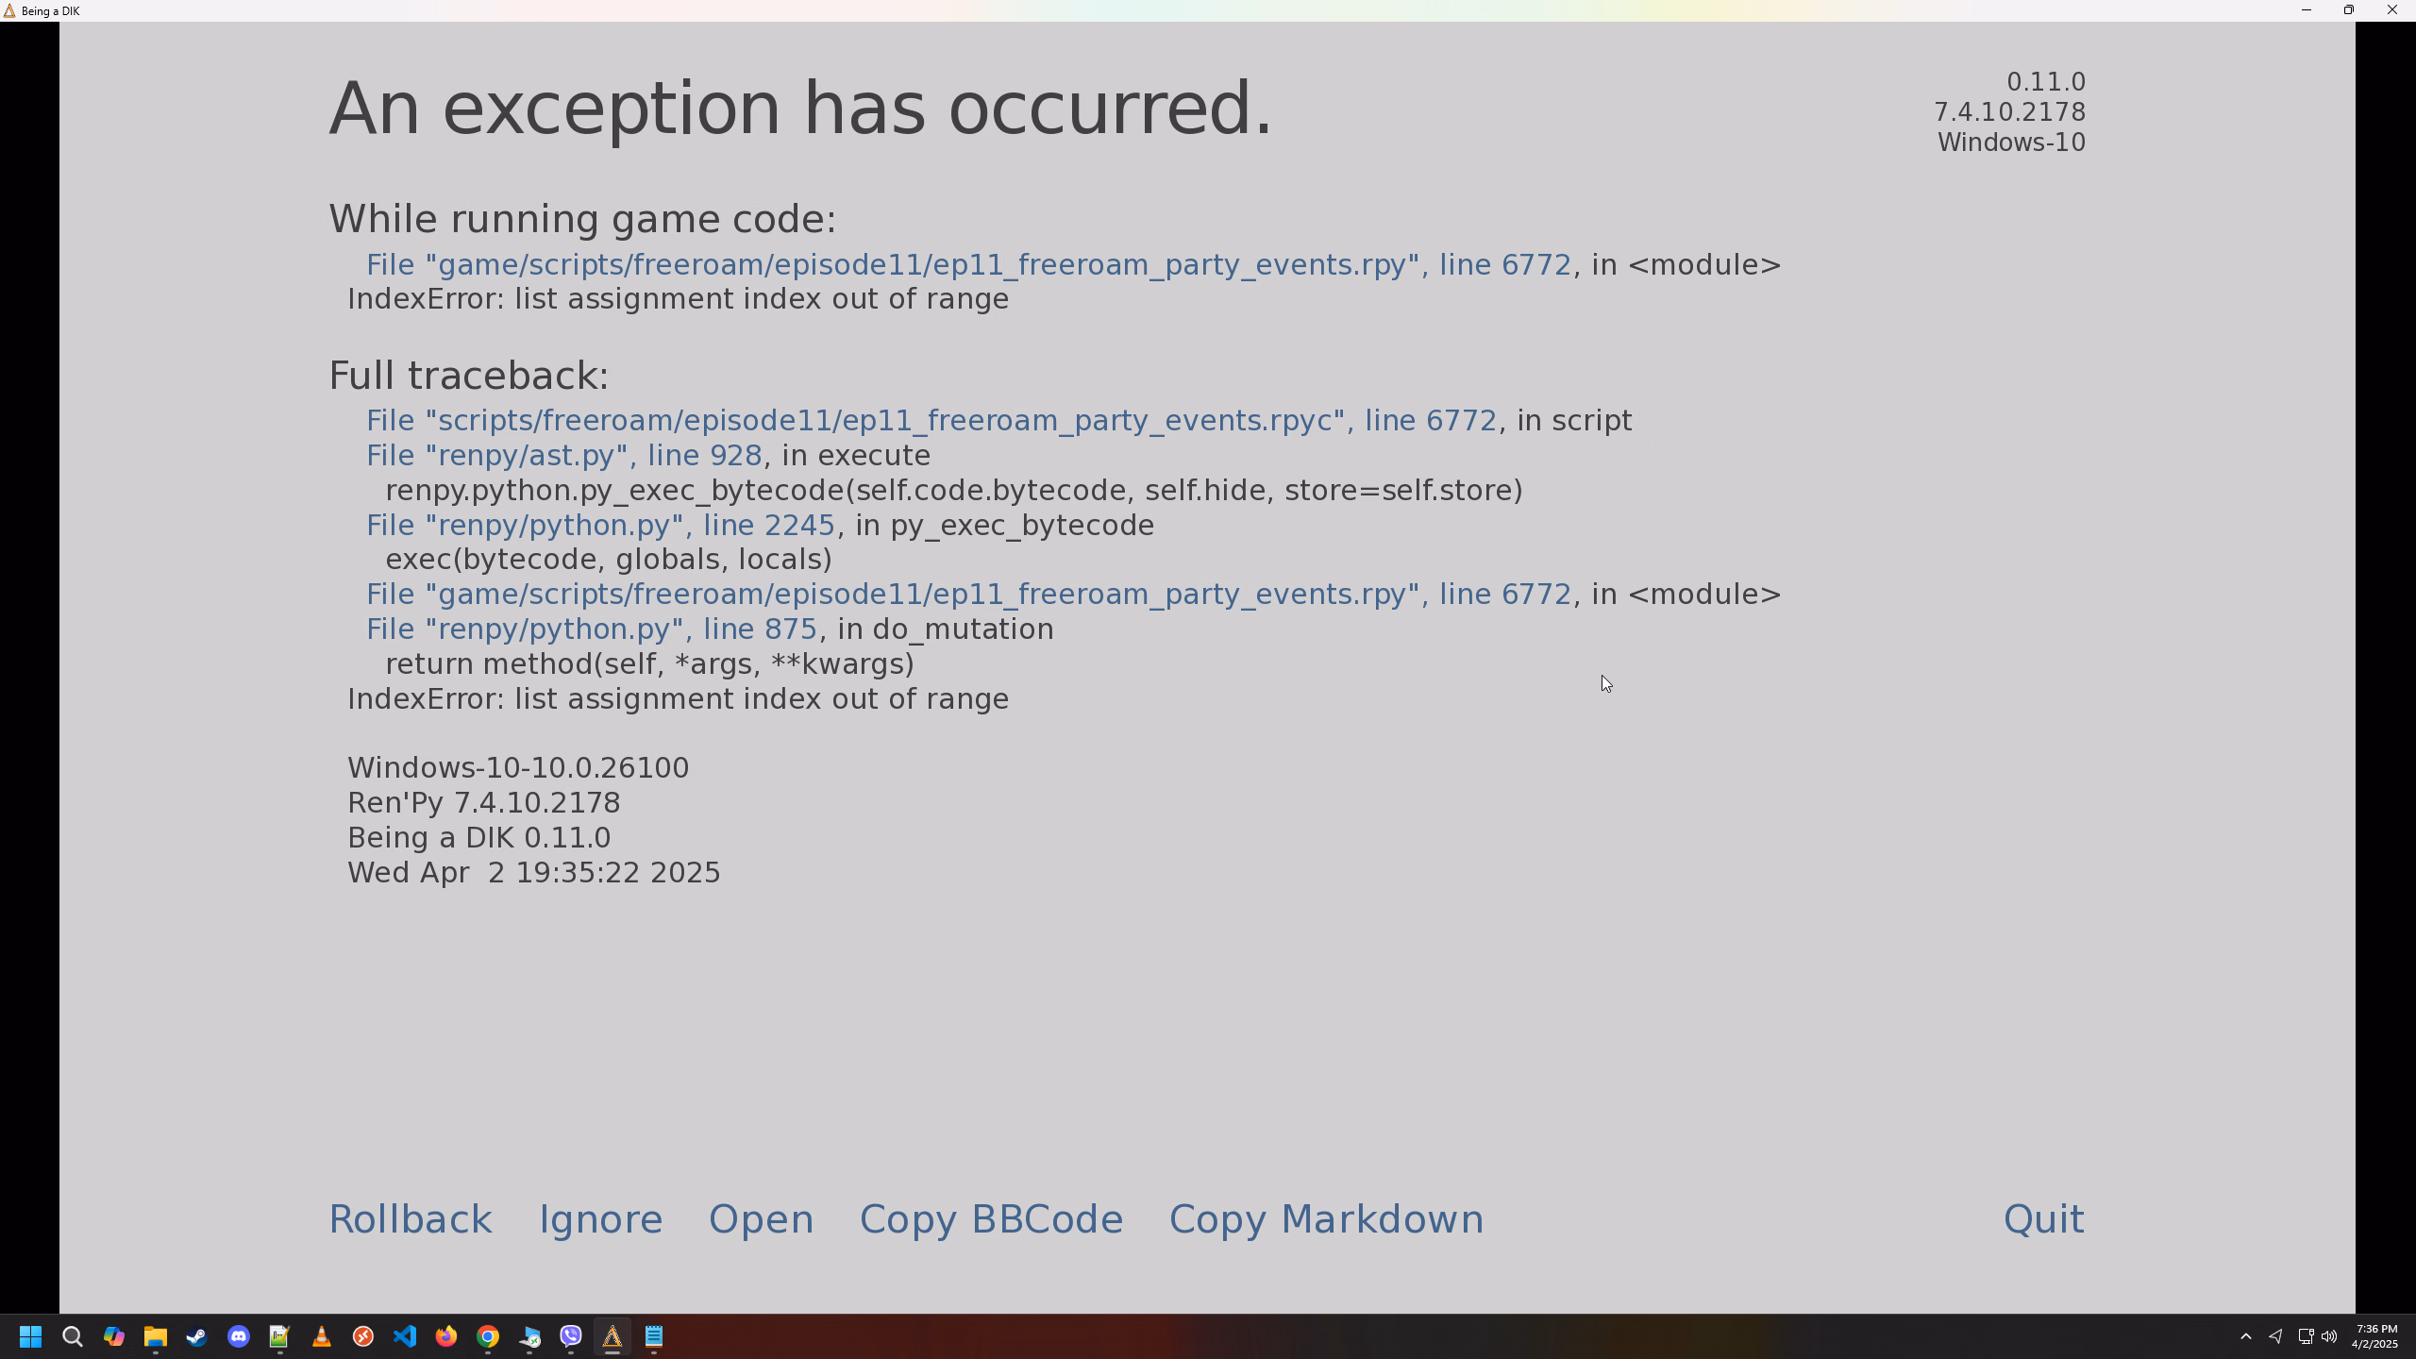Open the traceback file
The image size is (2416, 1359).
[761, 1219]
